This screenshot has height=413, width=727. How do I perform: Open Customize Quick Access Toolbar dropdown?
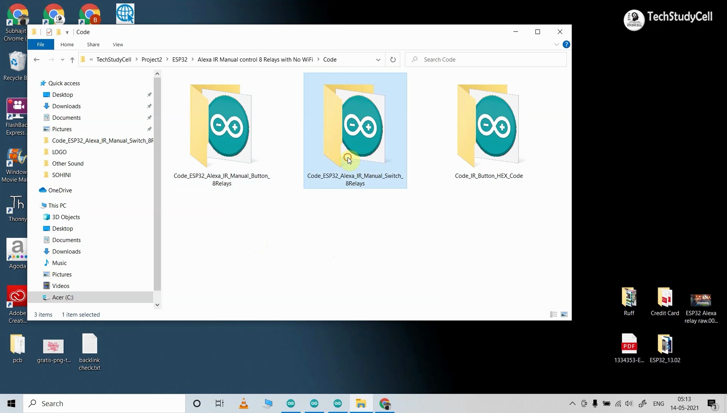(x=67, y=32)
